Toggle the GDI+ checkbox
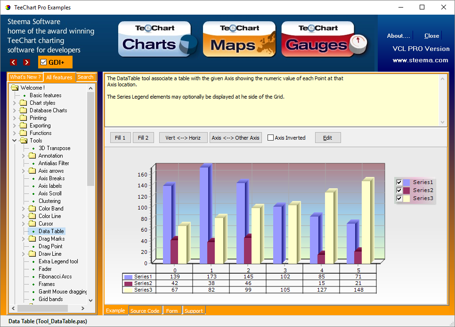 [x=43, y=62]
